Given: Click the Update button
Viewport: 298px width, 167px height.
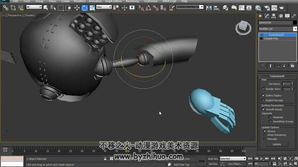Looking at the screenshot, I should (277, 144).
